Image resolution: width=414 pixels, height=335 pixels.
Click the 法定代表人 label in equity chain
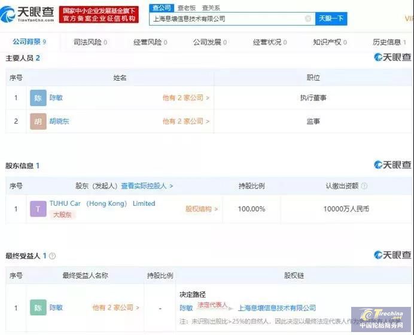(212, 305)
